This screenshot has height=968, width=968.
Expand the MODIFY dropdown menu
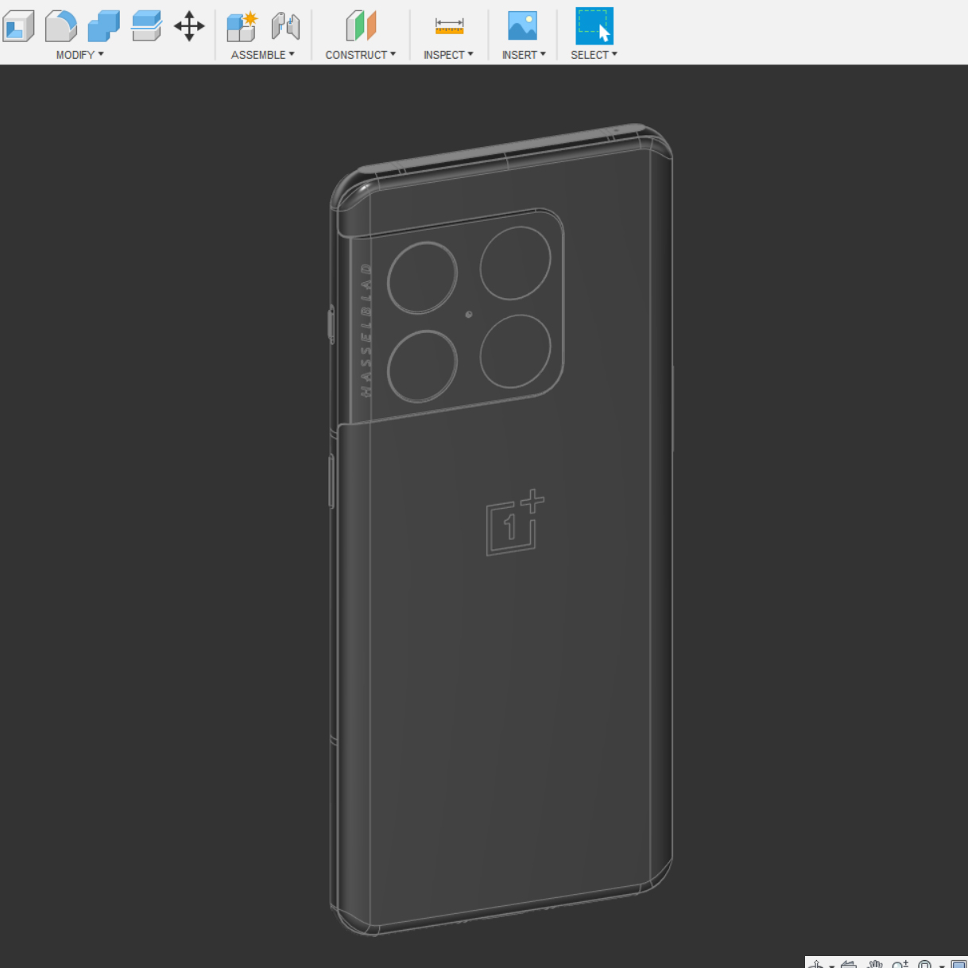(x=80, y=55)
